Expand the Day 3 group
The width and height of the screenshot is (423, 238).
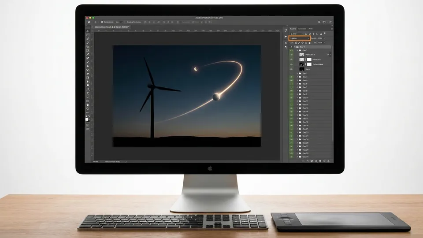(x=297, y=74)
